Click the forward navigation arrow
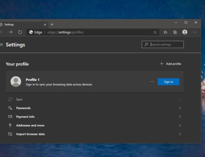This screenshot has height=157, width=205. [11, 32]
